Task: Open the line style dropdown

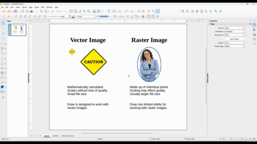Action: pyautogui.click(x=55, y=16)
